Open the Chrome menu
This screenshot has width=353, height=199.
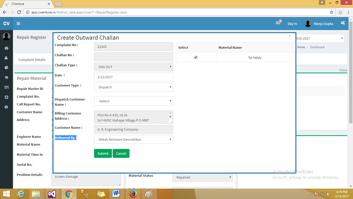coord(348,12)
